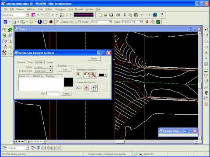This screenshot has height=157, width=210.
Task: Toggle view 2 button in view group
Action: [x=42, y=148]
